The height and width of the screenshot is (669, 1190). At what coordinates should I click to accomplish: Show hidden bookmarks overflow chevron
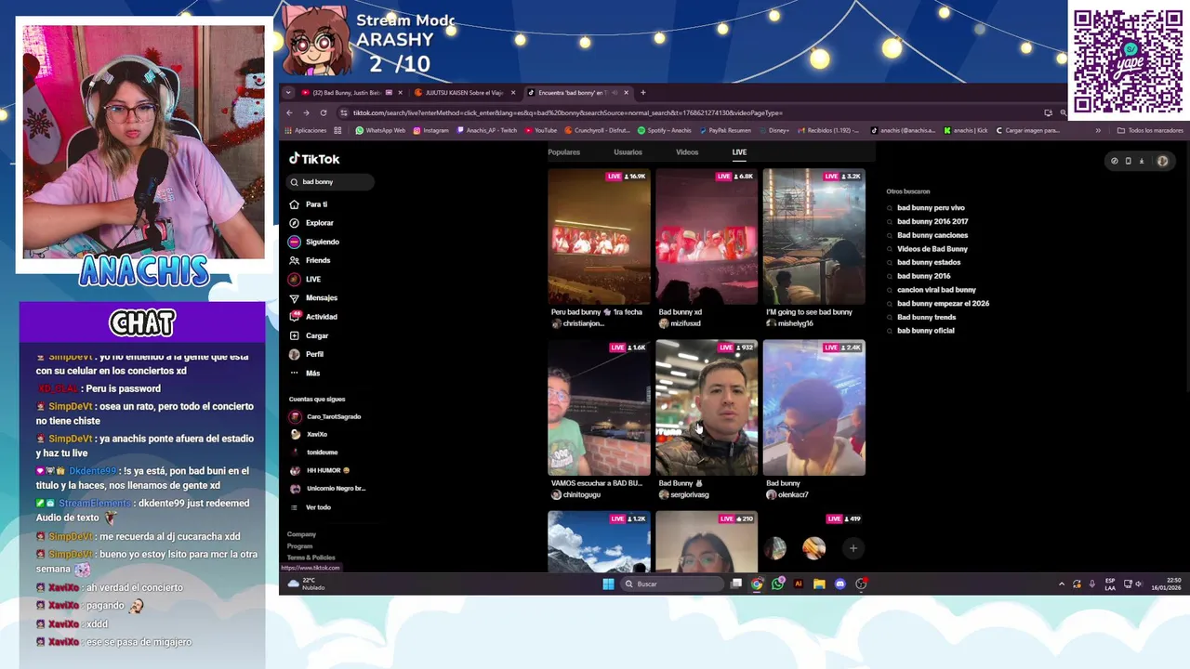[x=1098, y=131]
